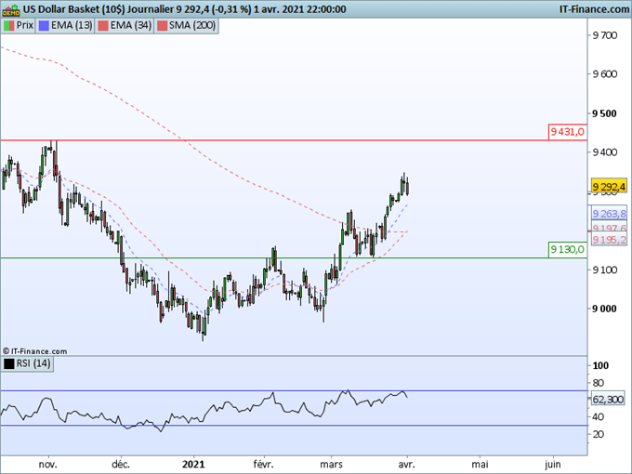Click the yellow 9 292,4 current price label
The width and height of the screenshot is (632, 474).
[609, 187]
